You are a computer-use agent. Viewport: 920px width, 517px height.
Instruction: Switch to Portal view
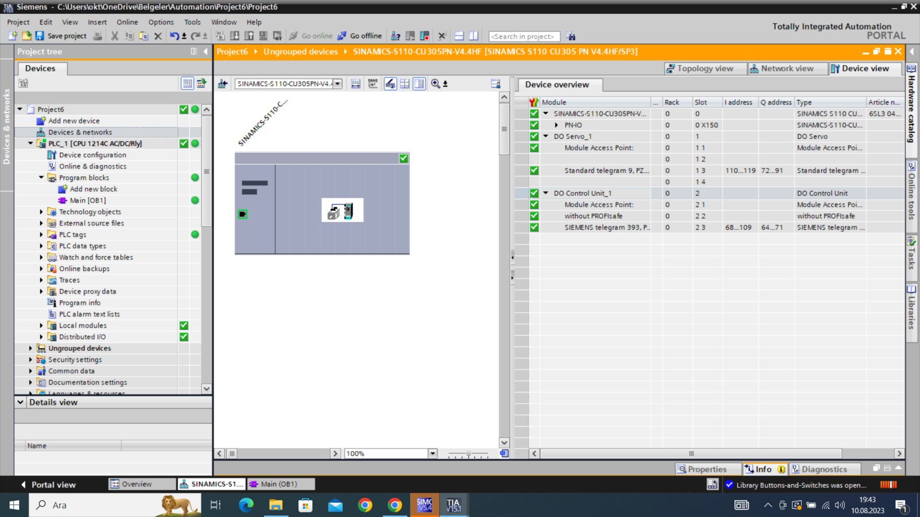[48, 485]
